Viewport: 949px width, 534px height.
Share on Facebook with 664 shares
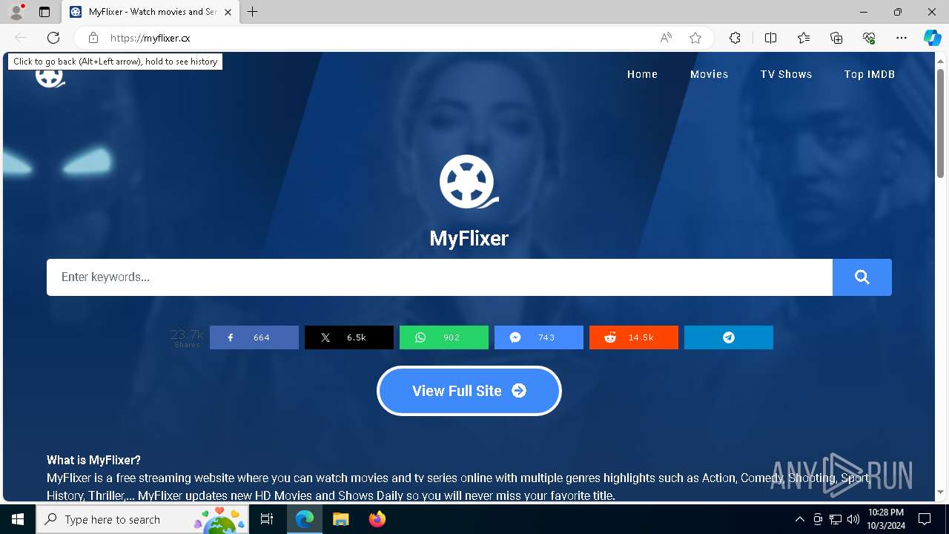pos(254,337)
